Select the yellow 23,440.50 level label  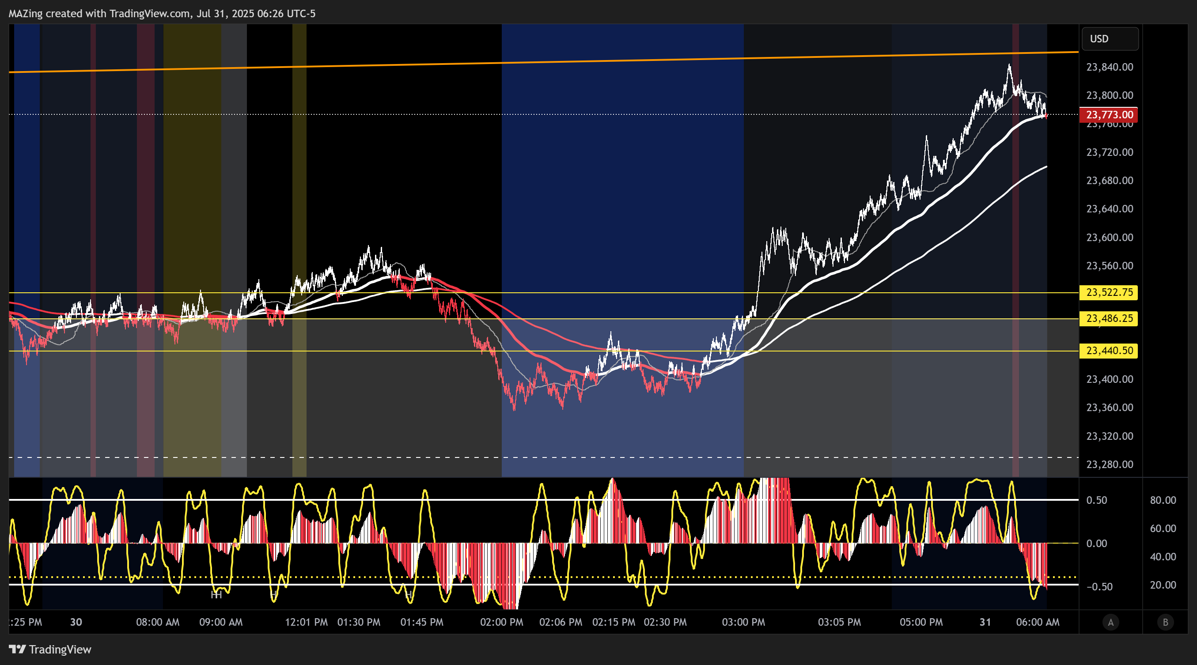[x=1109, y=351]
